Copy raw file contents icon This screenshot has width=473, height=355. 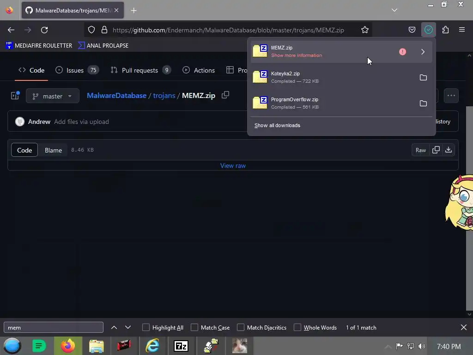coord(436,150)
